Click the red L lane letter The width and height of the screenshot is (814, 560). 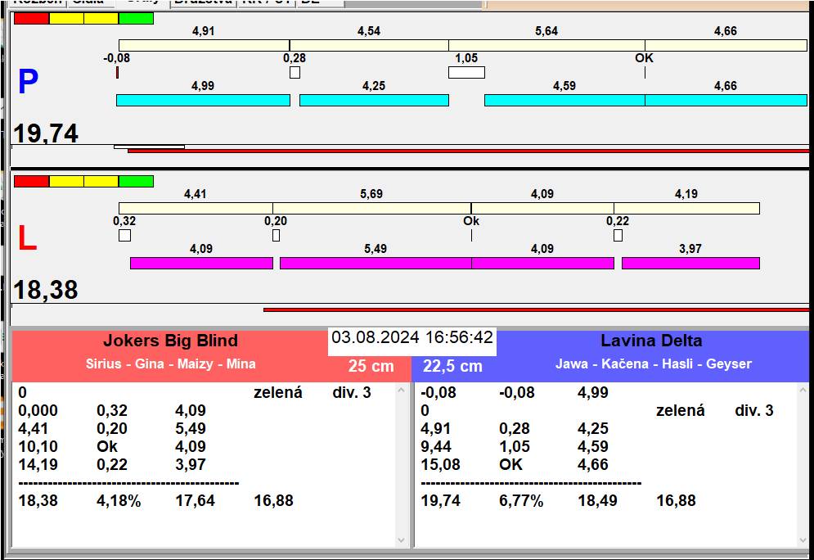point(27,239)
